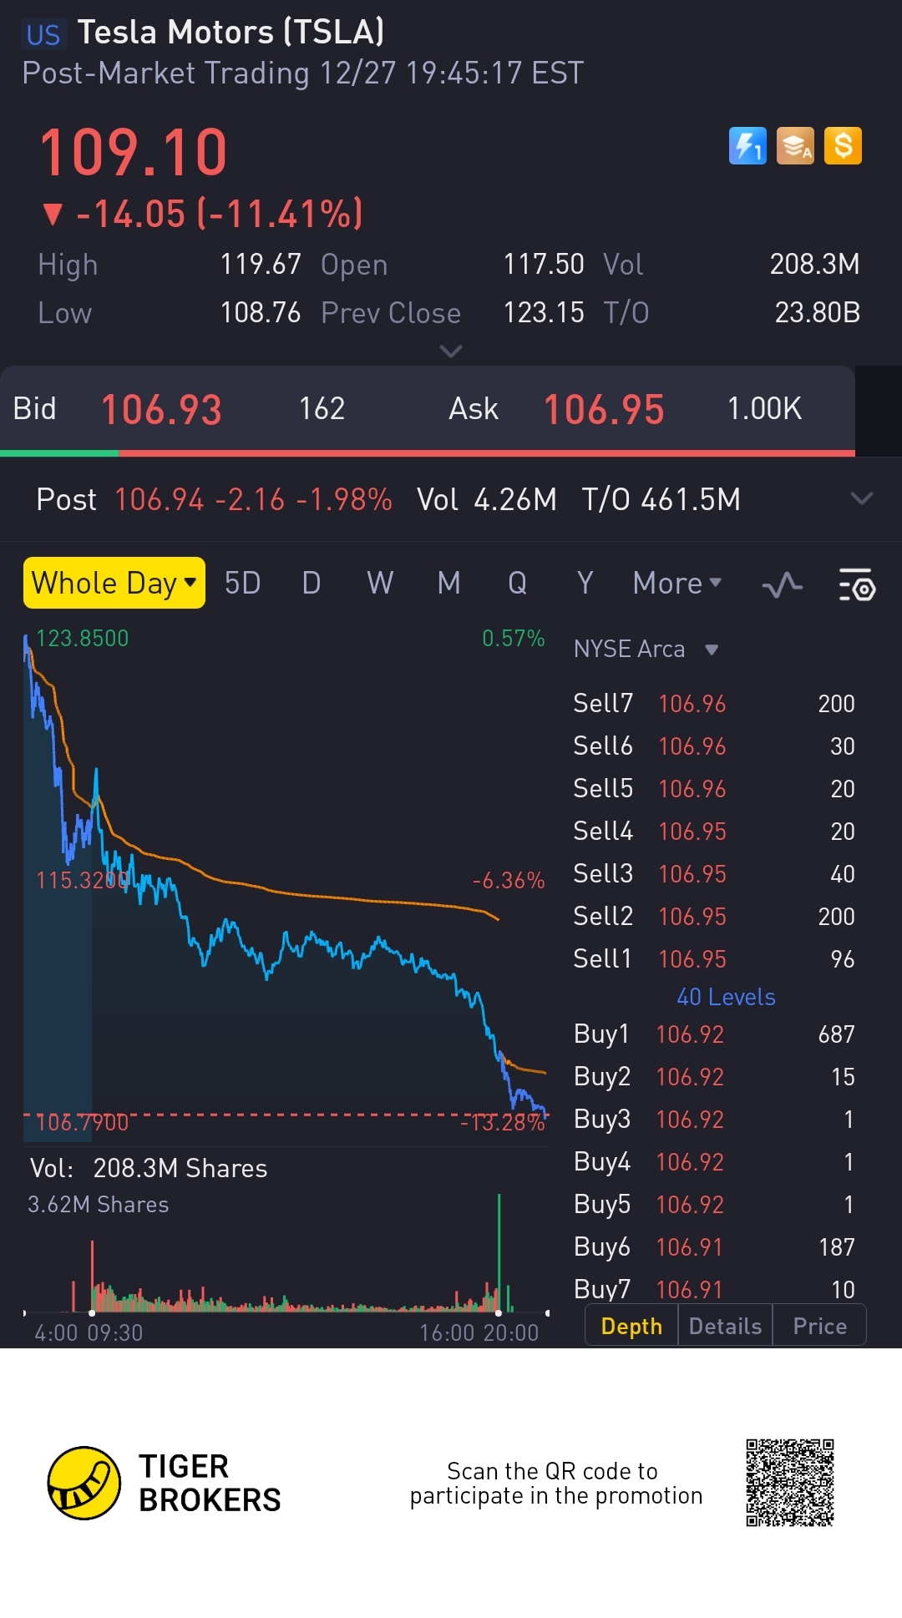Tap the Post price 106.94

(x=159, y=499)
